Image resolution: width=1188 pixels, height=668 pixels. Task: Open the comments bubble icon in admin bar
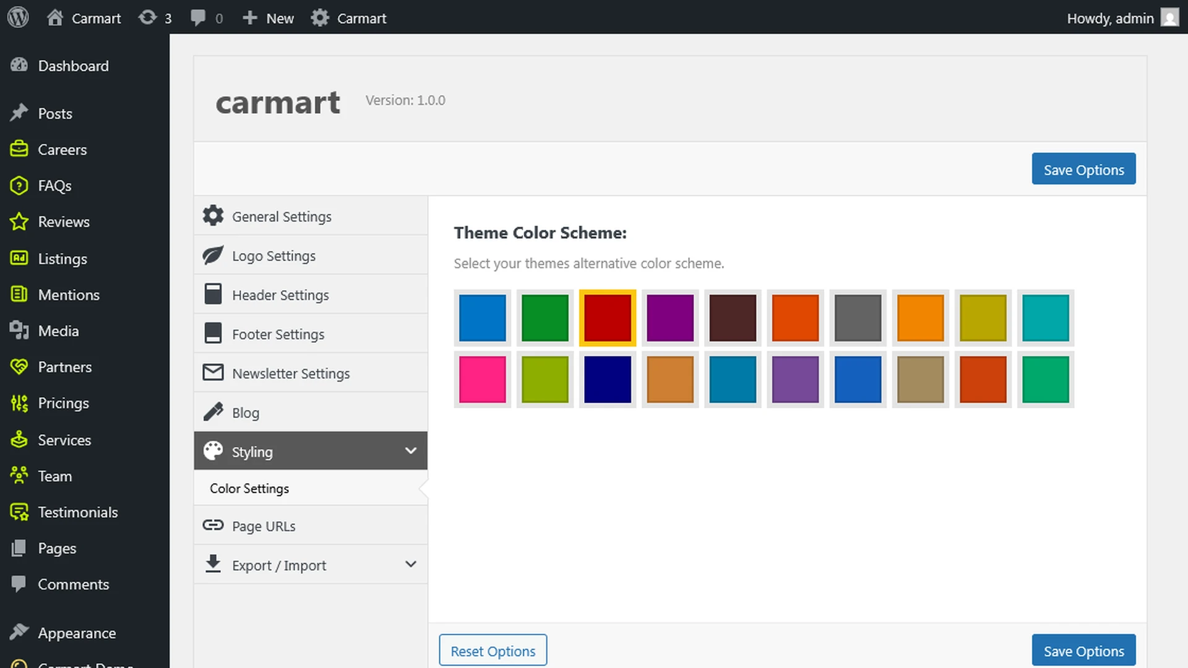(x=198, y=18)
